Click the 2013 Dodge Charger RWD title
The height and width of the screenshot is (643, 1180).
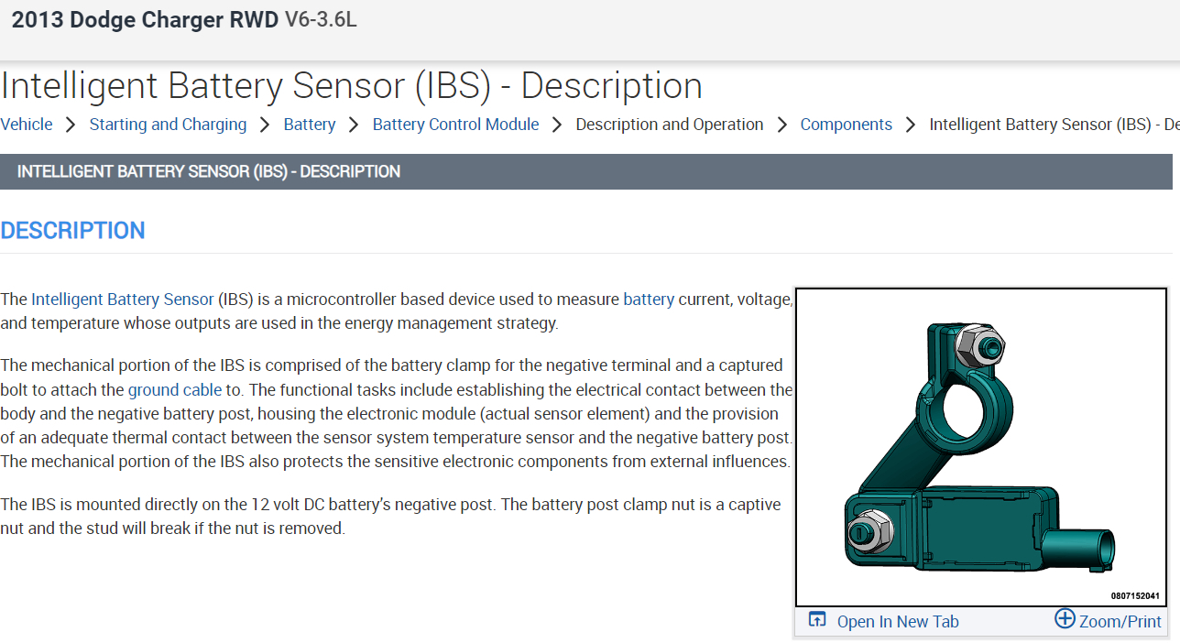[x=145, y=20]
